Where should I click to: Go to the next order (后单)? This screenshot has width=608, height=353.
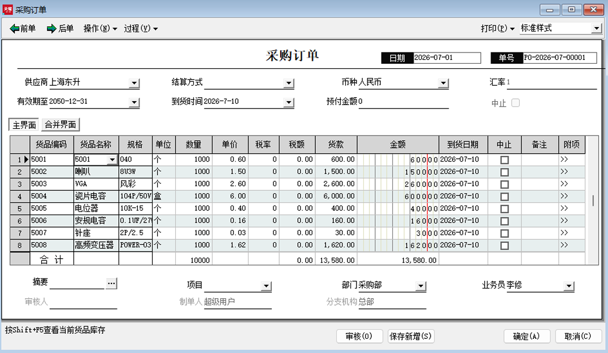(x=60, y=28)
